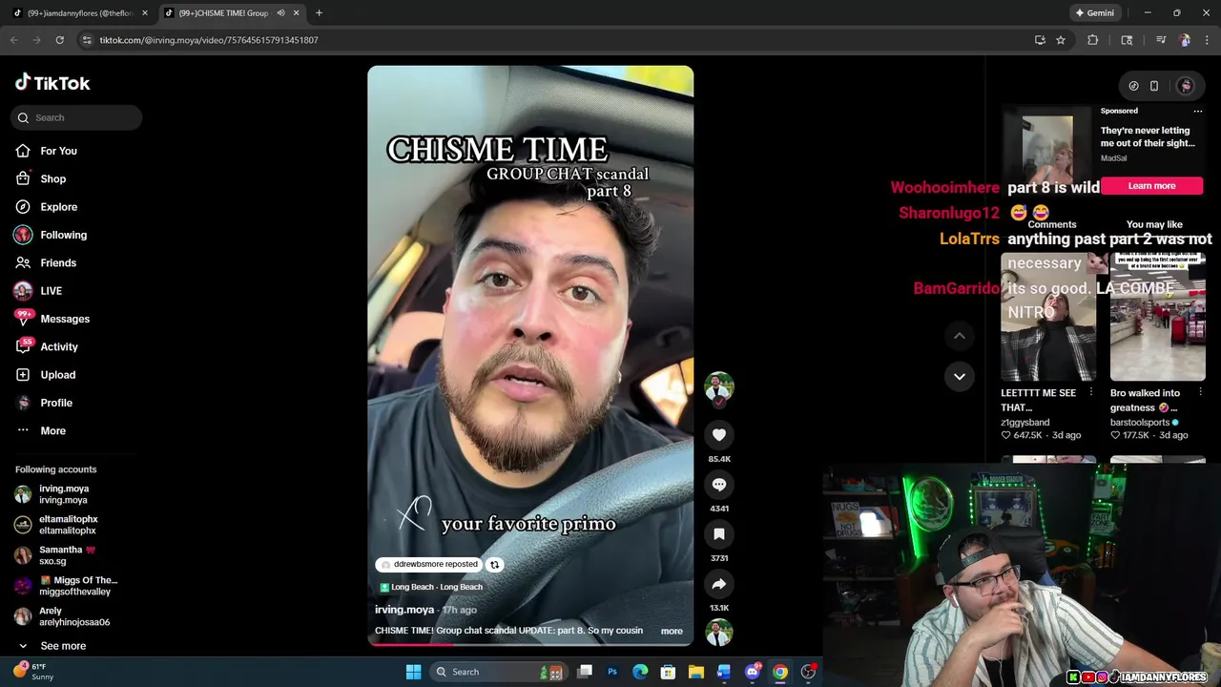
Task: Open irving.moya in Following accounts list
Action: pos(63,494)
